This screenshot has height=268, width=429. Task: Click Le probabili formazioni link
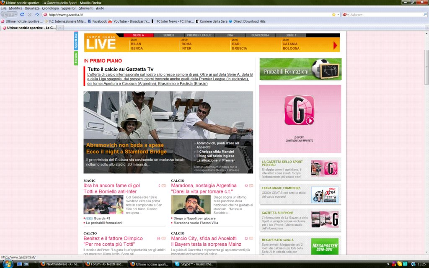[x=104, y=223]
